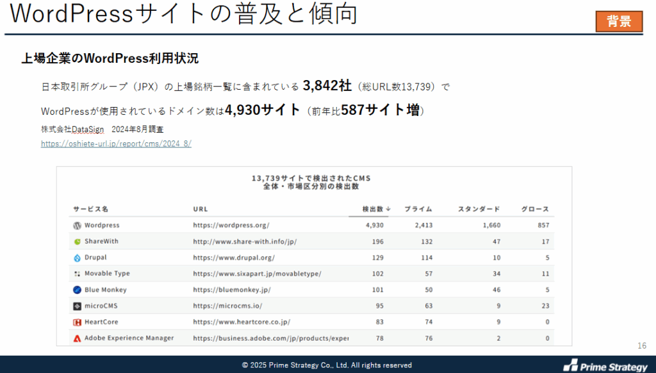Click the 95 detection count cell
Viewport: 656px width, 373px height.
click(x=379, y=306)
